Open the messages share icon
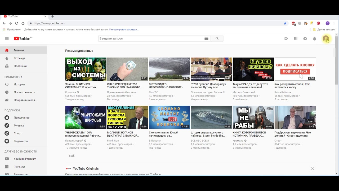The width and height of the screenshot is (339, 191). pos(305,38)
